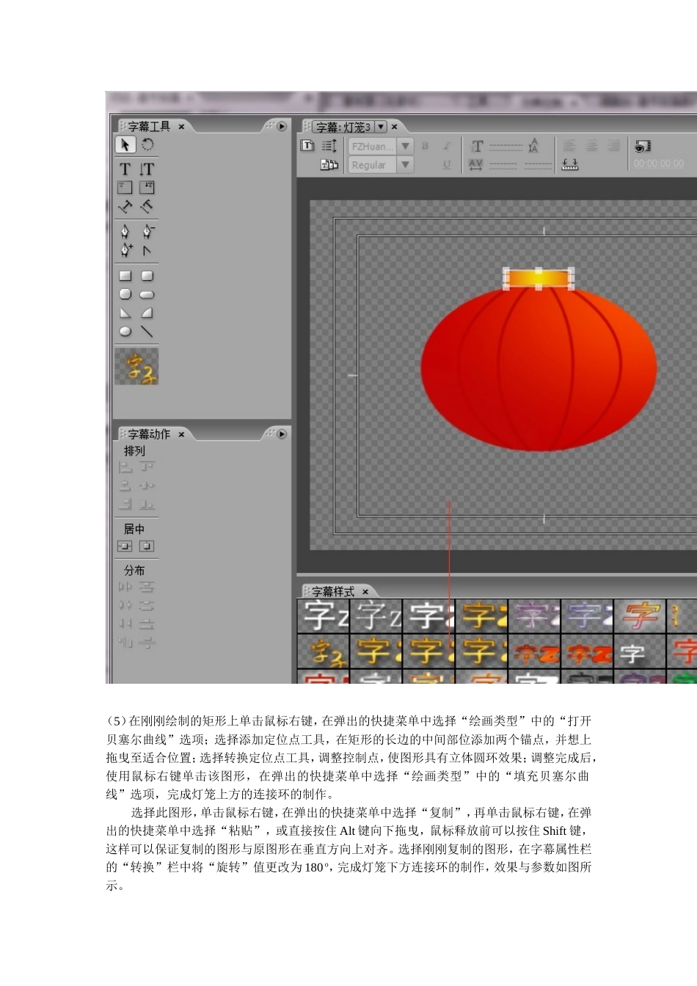
Task: Select the Clipped Corner Rectangle tool
Action: click(125, 294)
